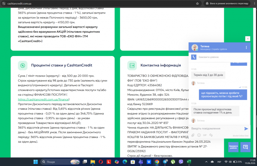This screenshot has height=166, width=257.
Task: Open the cashtancredit.com.ua/finance link
Action: tap(43, 99)
